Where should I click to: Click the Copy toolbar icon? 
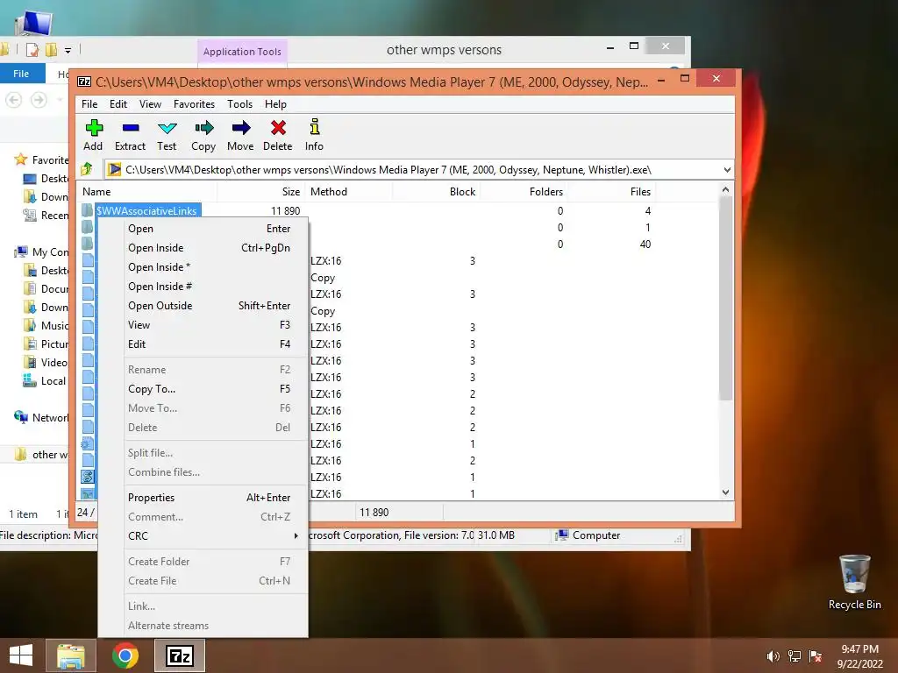(203, 135)
